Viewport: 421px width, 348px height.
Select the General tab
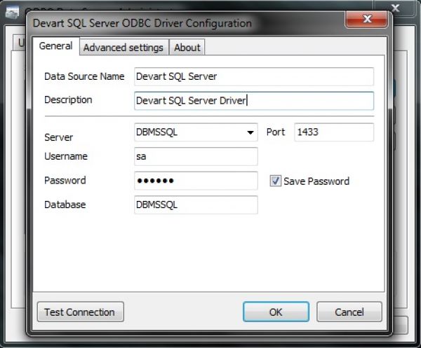[56, 46]
